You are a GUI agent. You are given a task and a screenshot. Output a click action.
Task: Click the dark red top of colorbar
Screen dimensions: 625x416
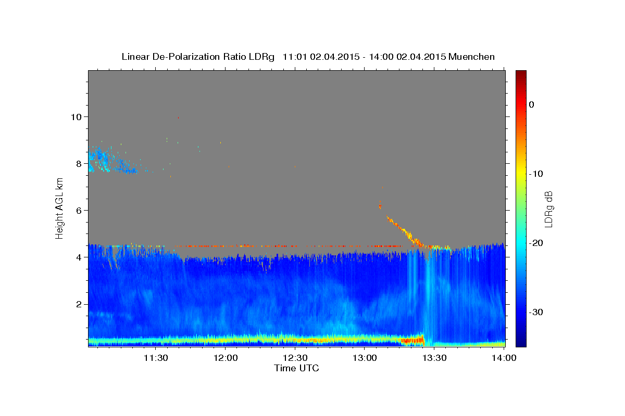(x=521, y=74)
